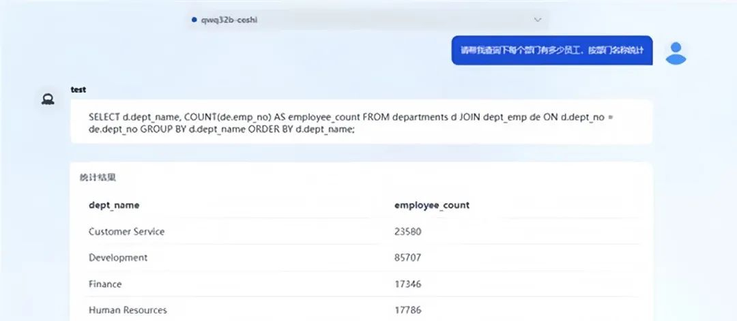737x321 pixels.
Task: Select the Development department row
Action: tap(118, 258)
